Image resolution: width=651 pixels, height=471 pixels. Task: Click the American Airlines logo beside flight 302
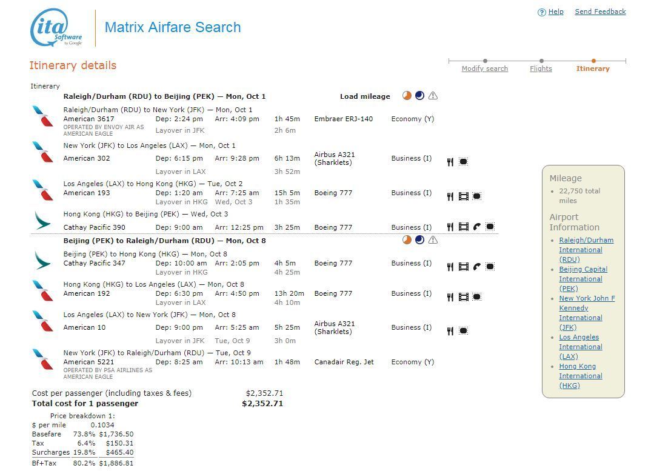tap(43, 152)
